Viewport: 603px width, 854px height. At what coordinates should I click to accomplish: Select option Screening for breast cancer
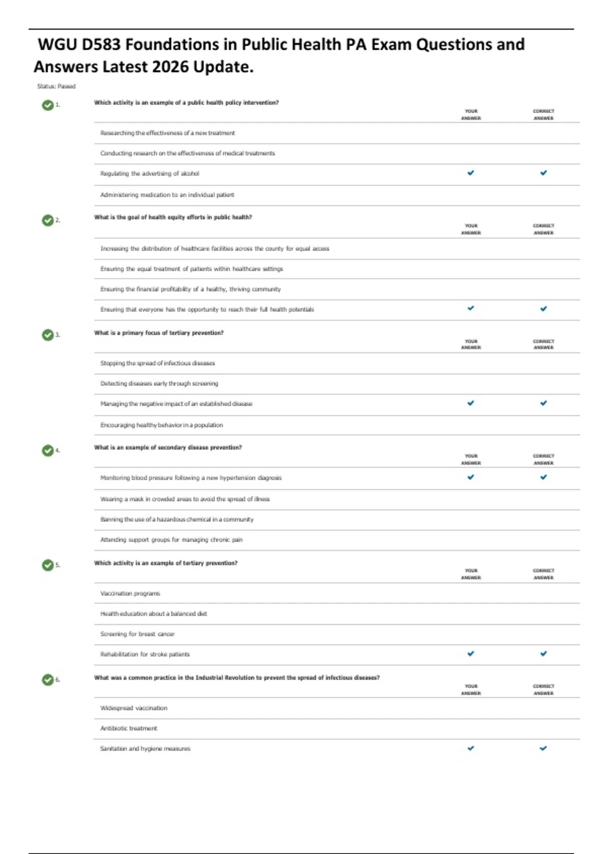pos(137,634)
